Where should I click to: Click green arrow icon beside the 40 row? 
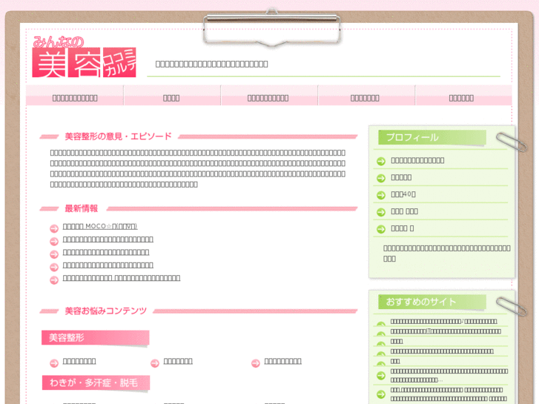pyautogui.click(x=381, y=195)
